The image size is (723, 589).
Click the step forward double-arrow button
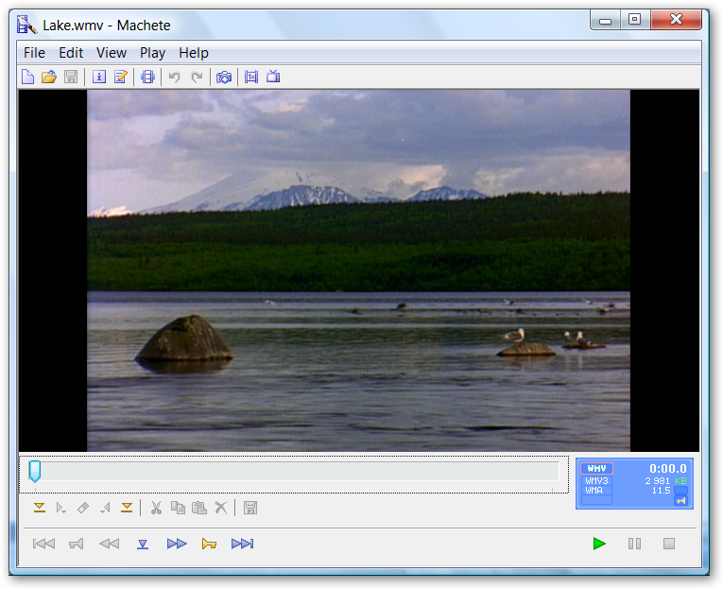(177, 544)
